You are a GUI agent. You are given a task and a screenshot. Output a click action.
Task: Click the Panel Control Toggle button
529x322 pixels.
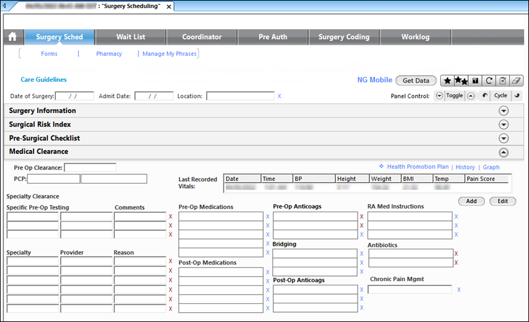pyautogui.click(x=454, y=96)
